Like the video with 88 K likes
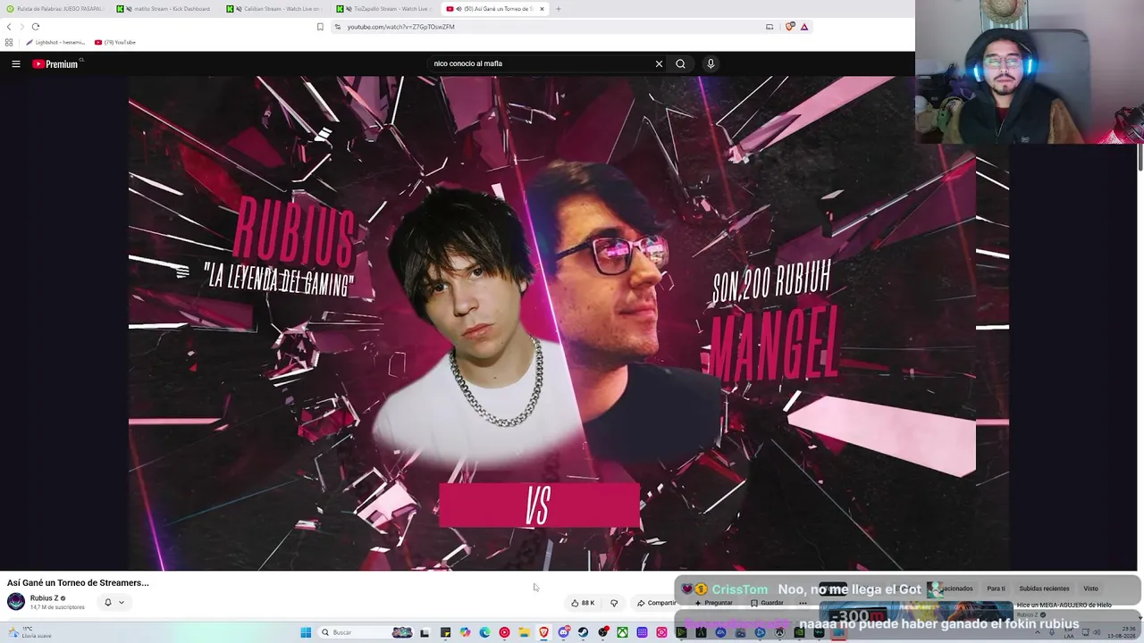Screen dimensions: 1144x643 583,603
